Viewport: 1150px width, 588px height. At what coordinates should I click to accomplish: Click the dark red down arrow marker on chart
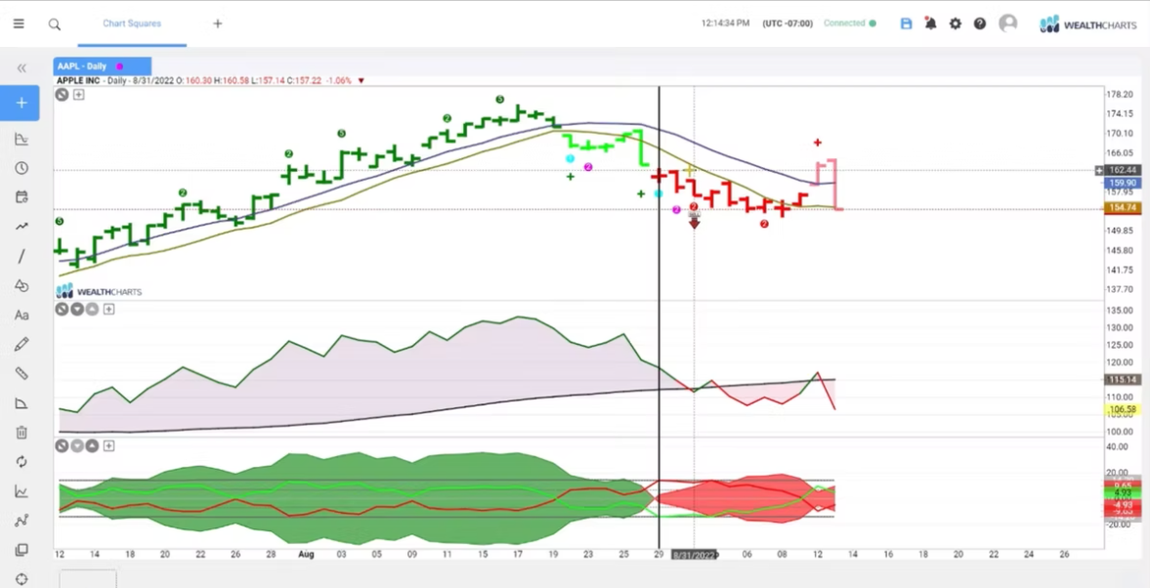(x=694, y=223)
